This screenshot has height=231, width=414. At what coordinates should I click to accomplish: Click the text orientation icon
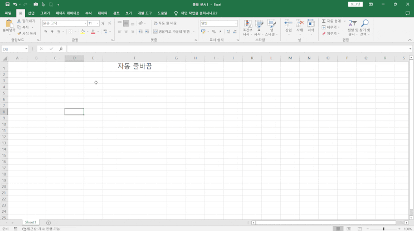click(x=141, y=23)
